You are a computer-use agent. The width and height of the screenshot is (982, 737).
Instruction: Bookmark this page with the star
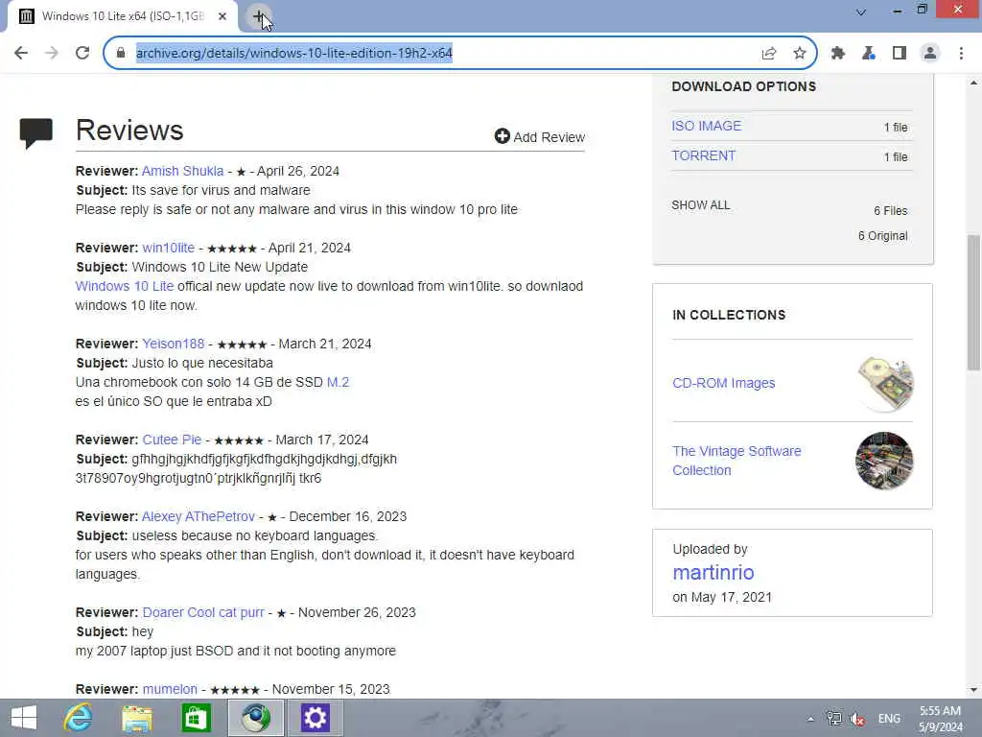pos(800,54)
